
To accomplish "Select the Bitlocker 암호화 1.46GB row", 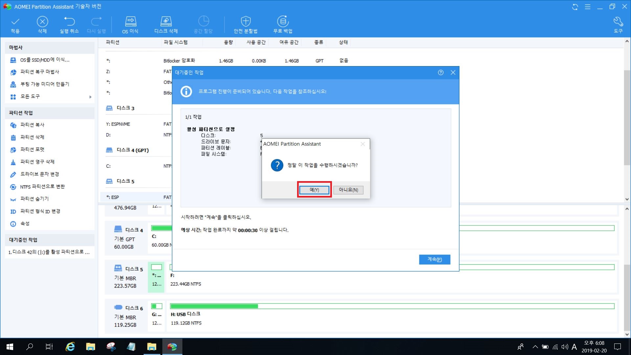I will click(x=227, y=61).
